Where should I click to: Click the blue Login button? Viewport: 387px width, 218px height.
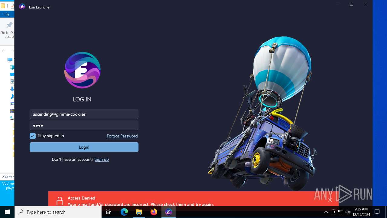84,147
